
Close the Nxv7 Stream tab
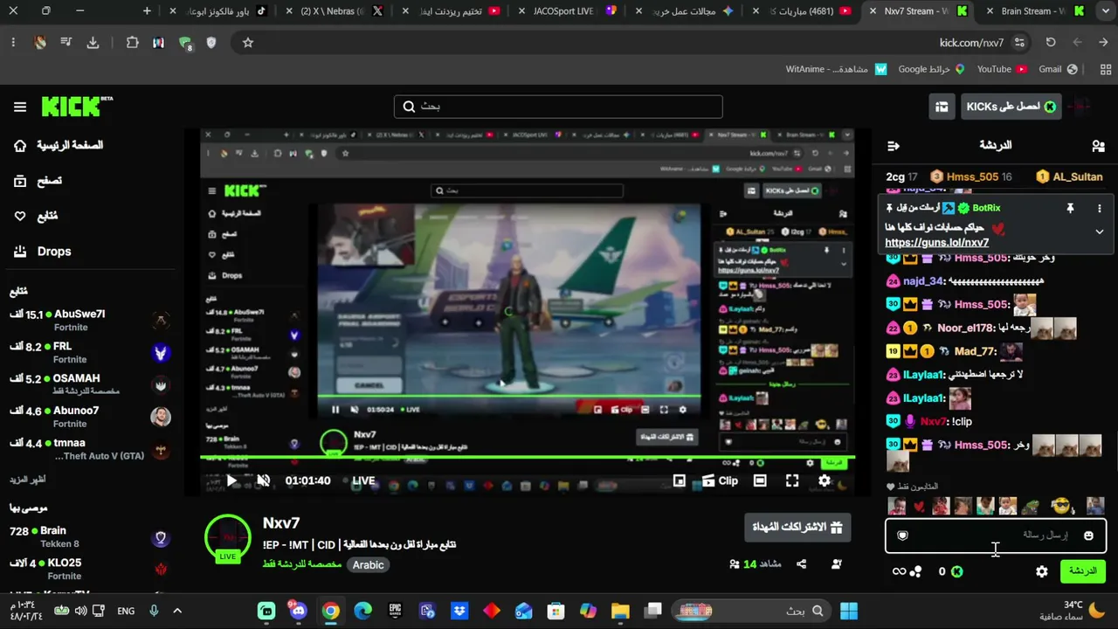tap(872, 11)
